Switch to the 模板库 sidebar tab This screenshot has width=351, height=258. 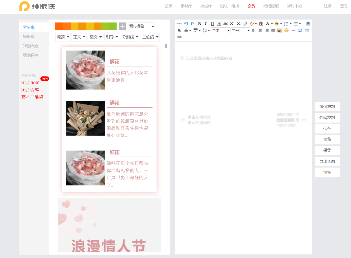tap(29, 37)
